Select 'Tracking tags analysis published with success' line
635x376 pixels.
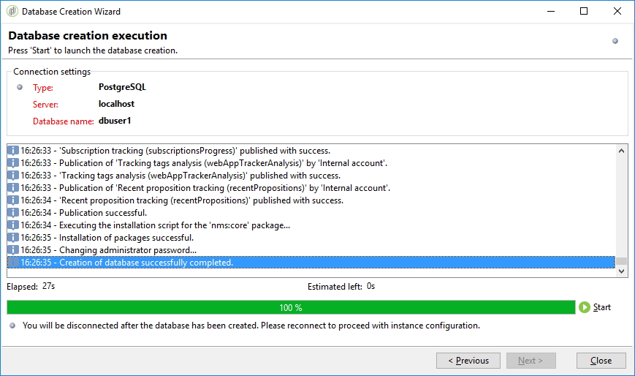click(180, 176)
